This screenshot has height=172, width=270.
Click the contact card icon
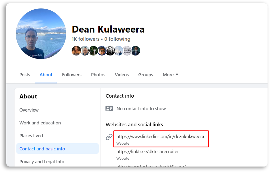pos(109,109)
